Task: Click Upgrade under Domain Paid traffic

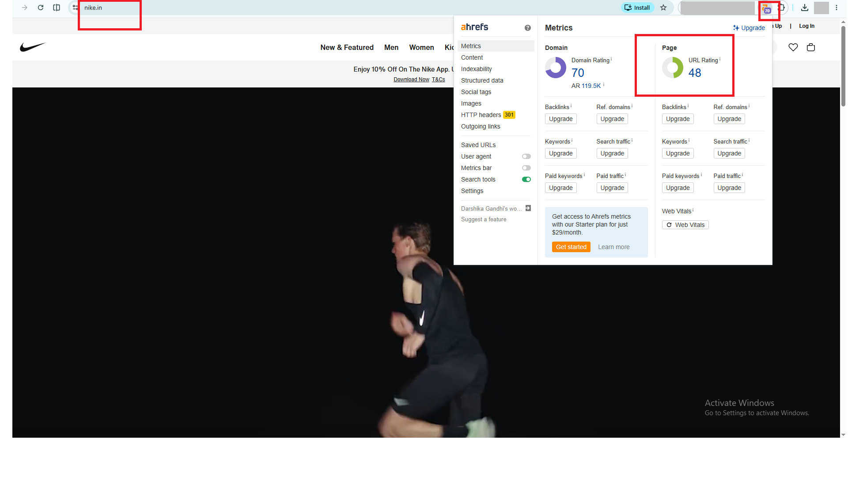Action: (612, 188)
